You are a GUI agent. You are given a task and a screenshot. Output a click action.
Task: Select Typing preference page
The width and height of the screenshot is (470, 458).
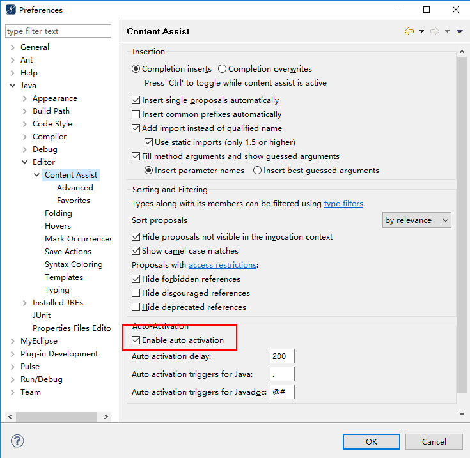point(57,290)
